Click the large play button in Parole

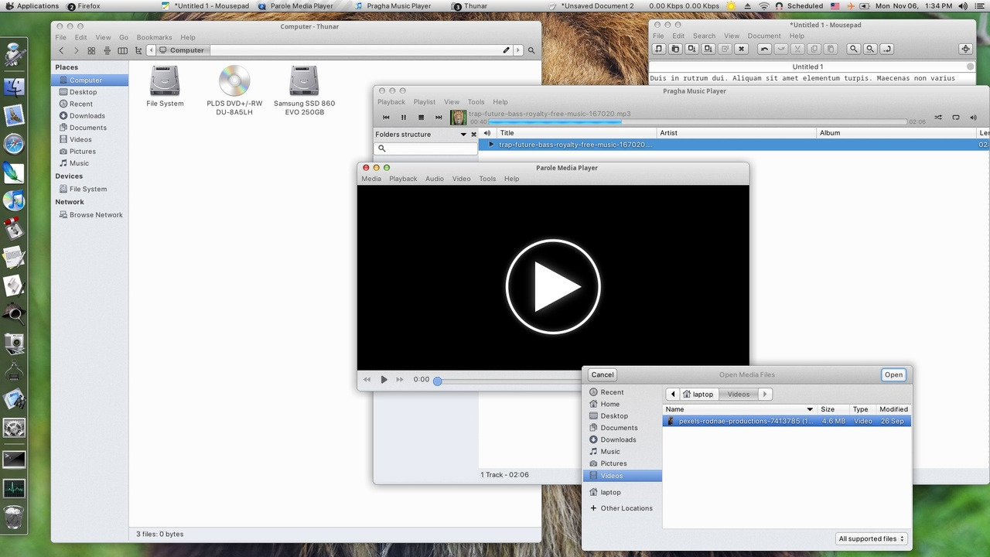click(553, 287)
